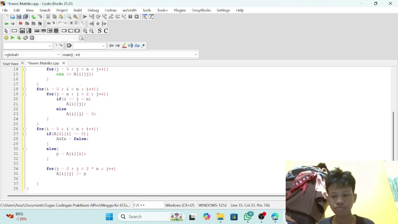
Task: Collapse the fold at line 14
Action: click(x=25, y=69)
